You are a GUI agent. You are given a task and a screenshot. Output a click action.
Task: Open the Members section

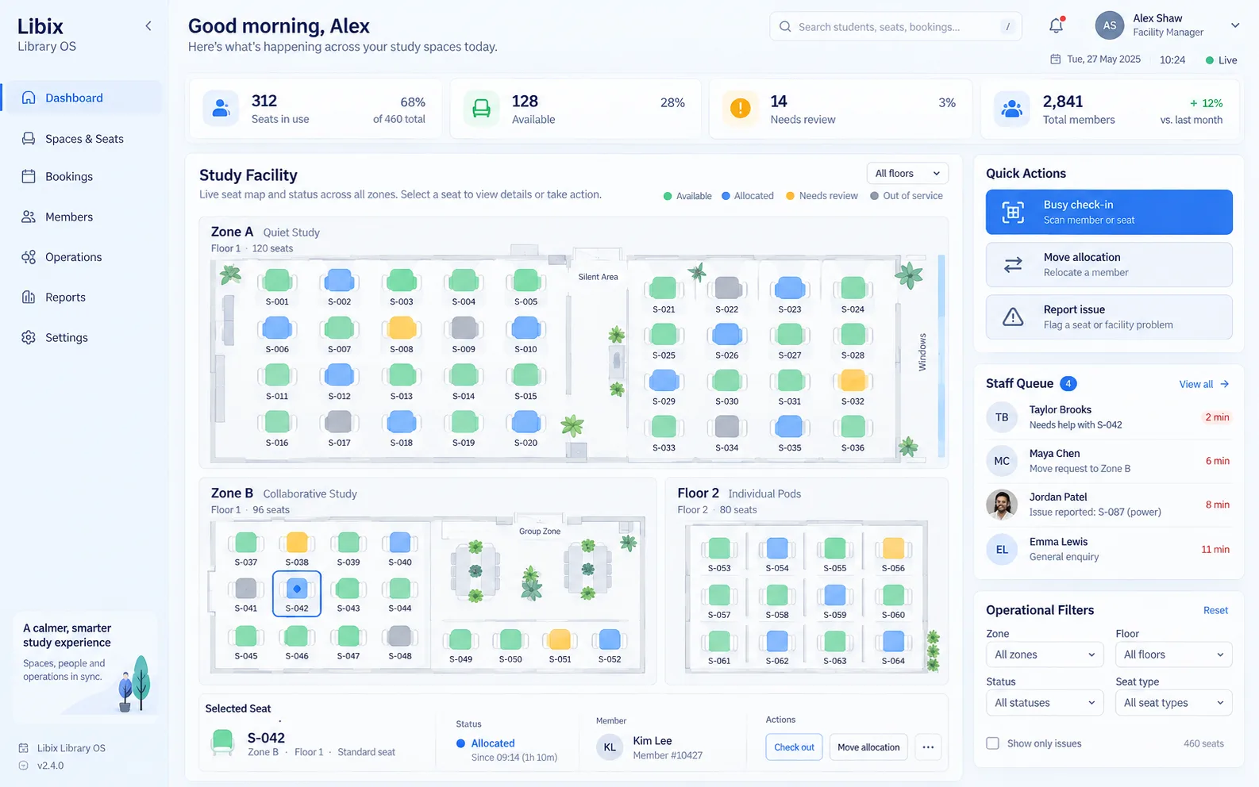[x=83, y=217]
